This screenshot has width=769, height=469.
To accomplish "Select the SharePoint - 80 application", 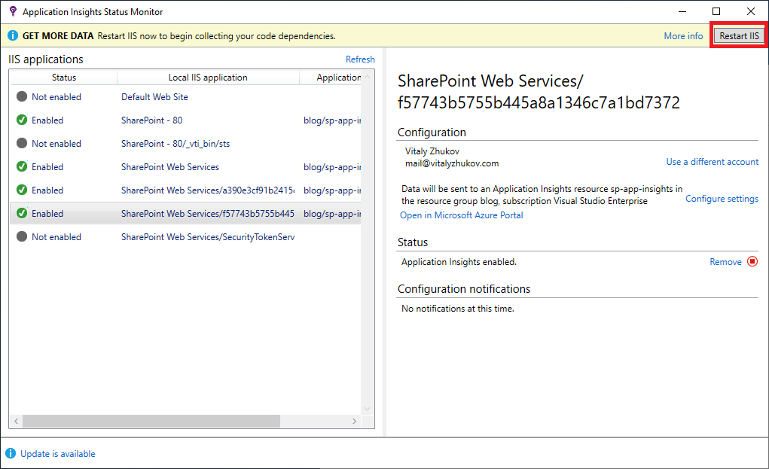I will 185,120.
